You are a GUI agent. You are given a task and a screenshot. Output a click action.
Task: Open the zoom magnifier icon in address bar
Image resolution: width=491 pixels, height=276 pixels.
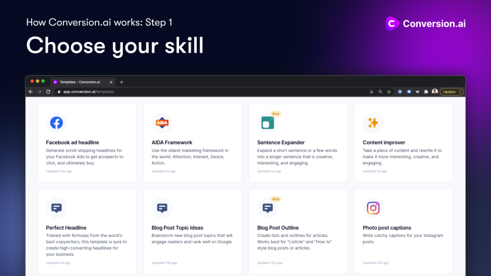click(380, 92)
